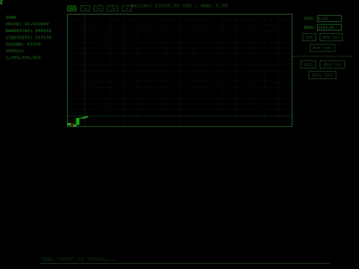Click the SELL button

tap(308, 64)
